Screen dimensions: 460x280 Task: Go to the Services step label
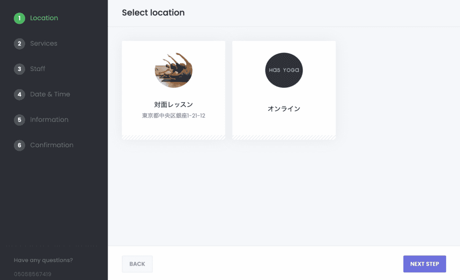44,43
